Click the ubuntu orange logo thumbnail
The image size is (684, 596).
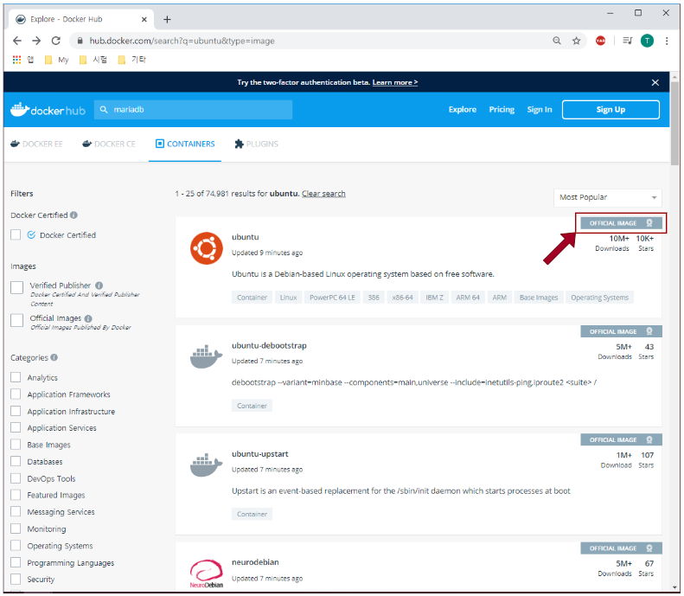point(207,248)
